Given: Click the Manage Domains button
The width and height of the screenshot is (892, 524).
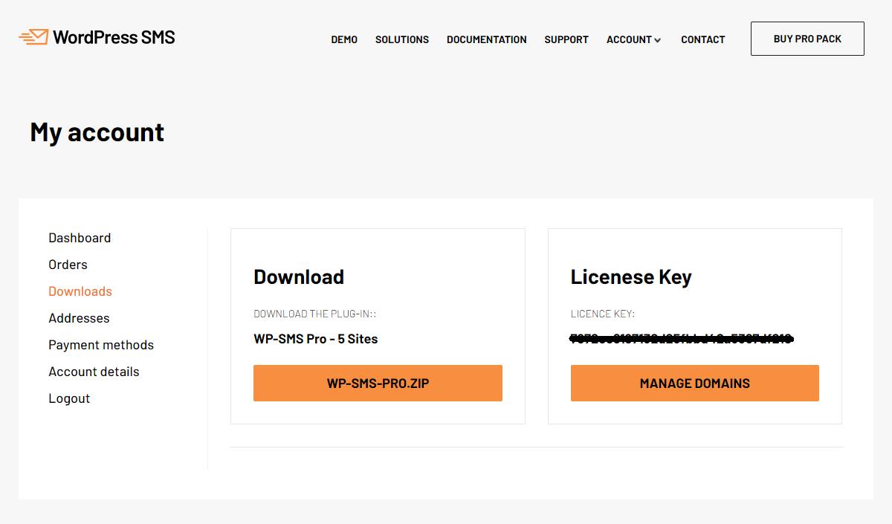Looking at the screenshot, I should point(695,384).
